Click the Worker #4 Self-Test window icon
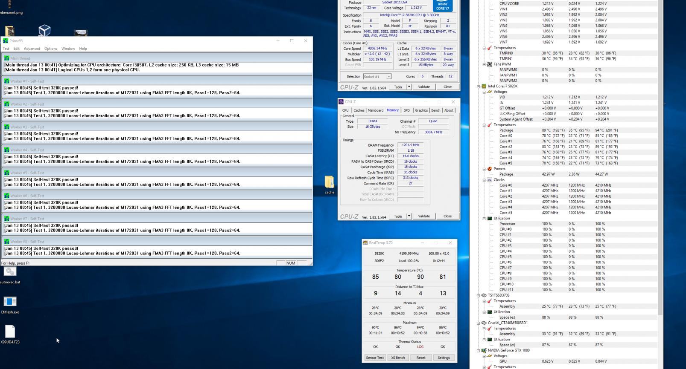This screenshot has width=686, height=369. click(7, 150)
